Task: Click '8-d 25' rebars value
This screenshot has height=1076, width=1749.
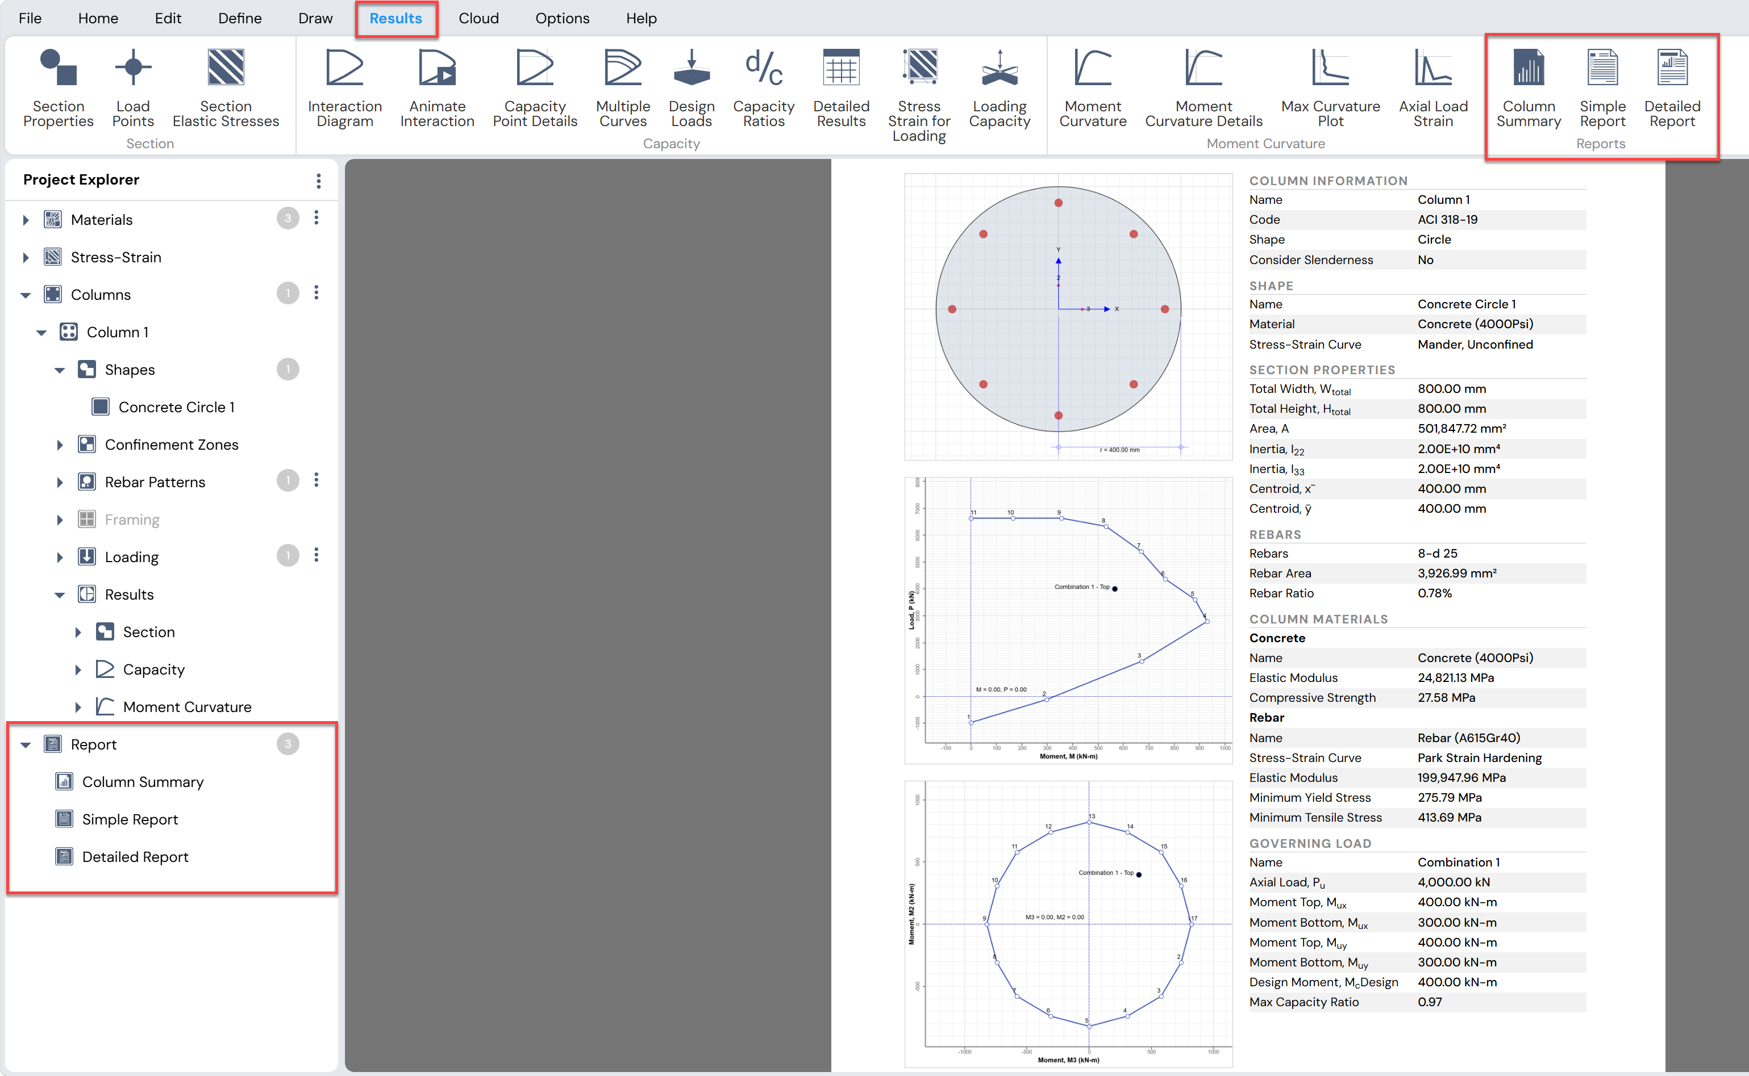Action: click(x=1437, y=554)
